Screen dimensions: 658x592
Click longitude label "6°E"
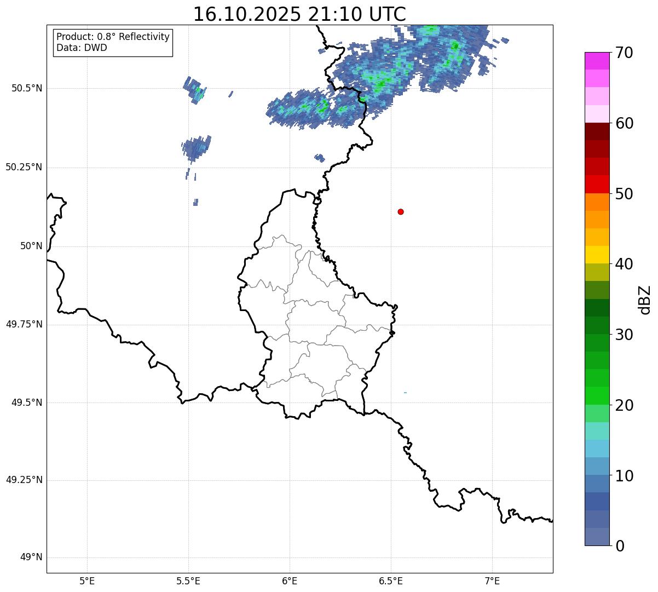(x=290, y=580)
